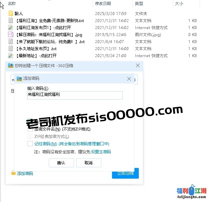Select the file name 【来了就能下载的论坛，纯免费！】.txt

pyautogui.click(x=50, y=42)
